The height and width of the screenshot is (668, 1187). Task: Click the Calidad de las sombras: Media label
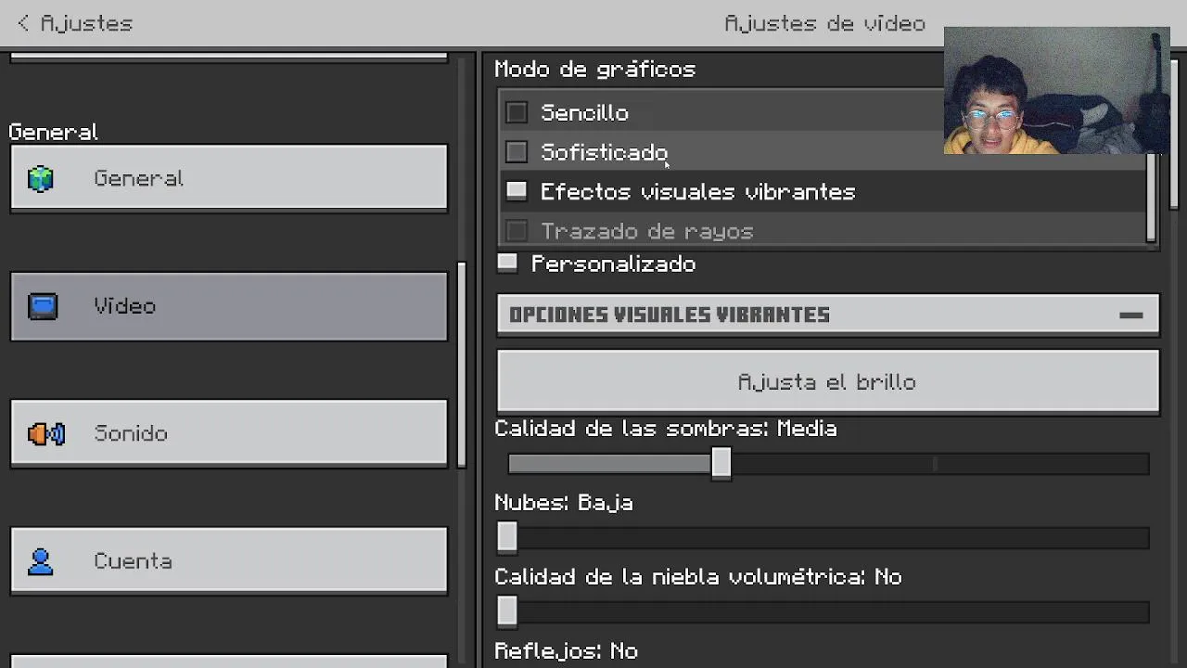pos(665,429)
